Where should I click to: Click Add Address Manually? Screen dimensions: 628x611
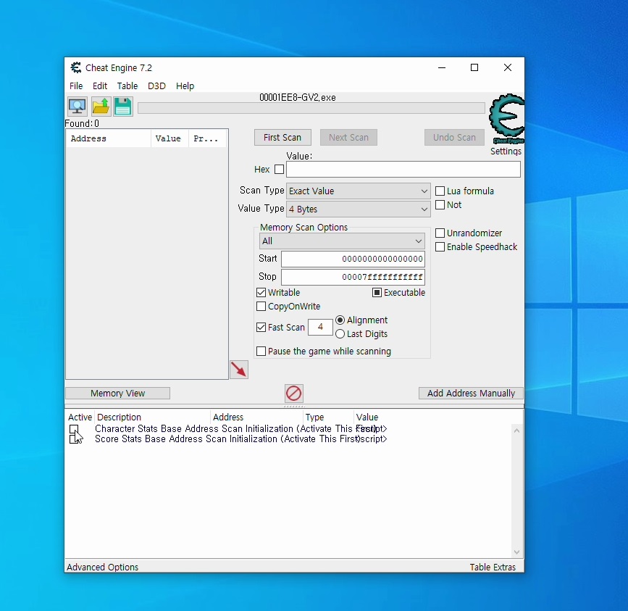tap(471, 393)
